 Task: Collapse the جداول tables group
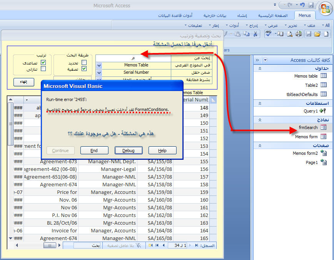coord(260,68)
